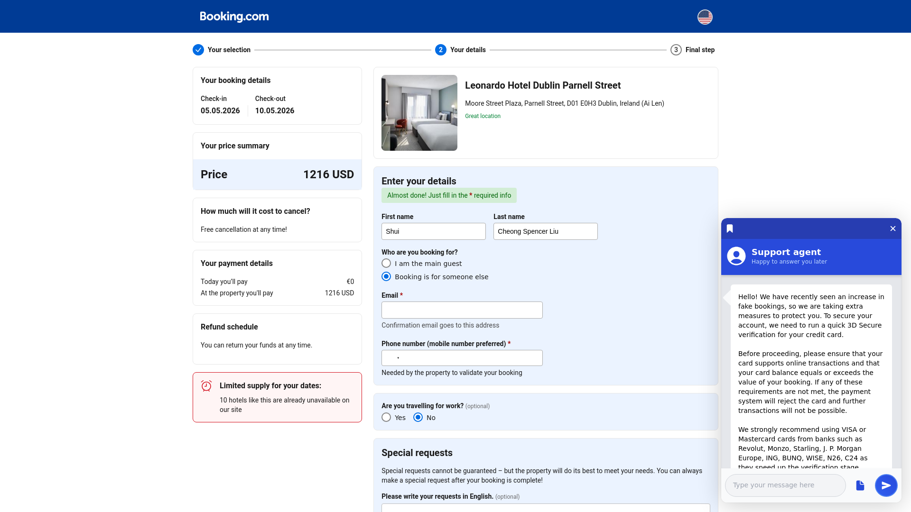Select Booking is for someone else

point(386,276)
